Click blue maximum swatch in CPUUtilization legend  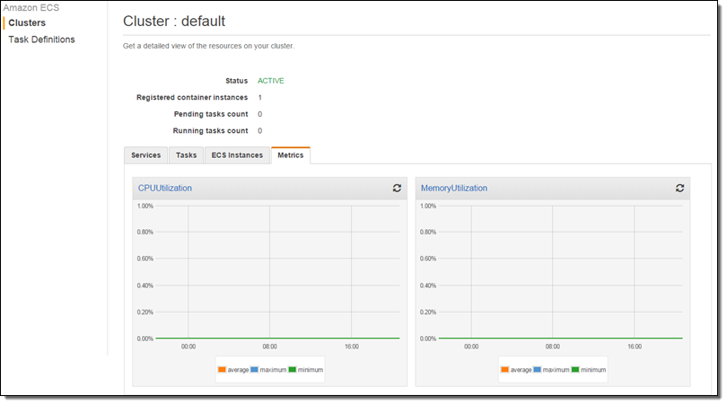(255, 369)
